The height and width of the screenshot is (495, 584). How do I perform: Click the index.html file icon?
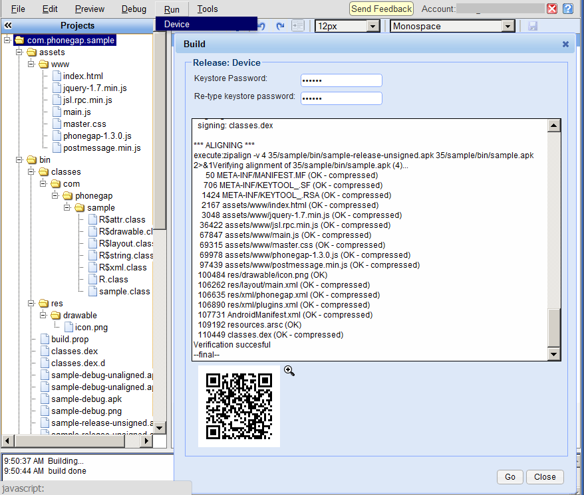(x=57, y=76)
